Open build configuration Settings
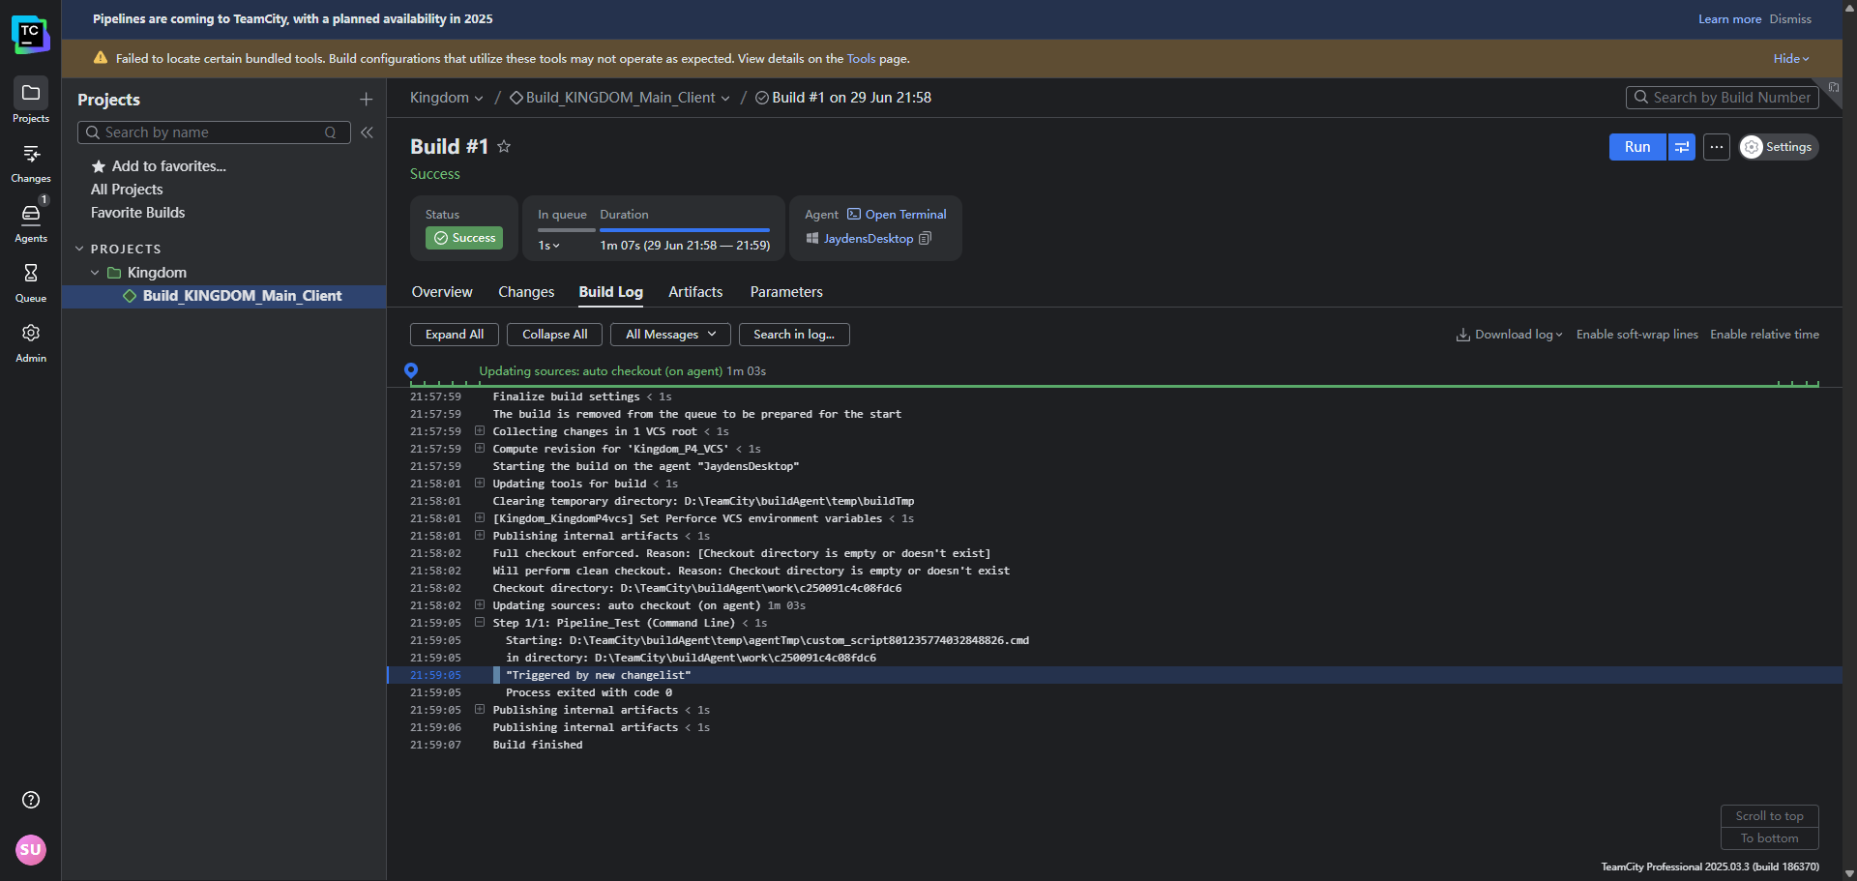1857x881 pixels. [x=1779, y=147]
